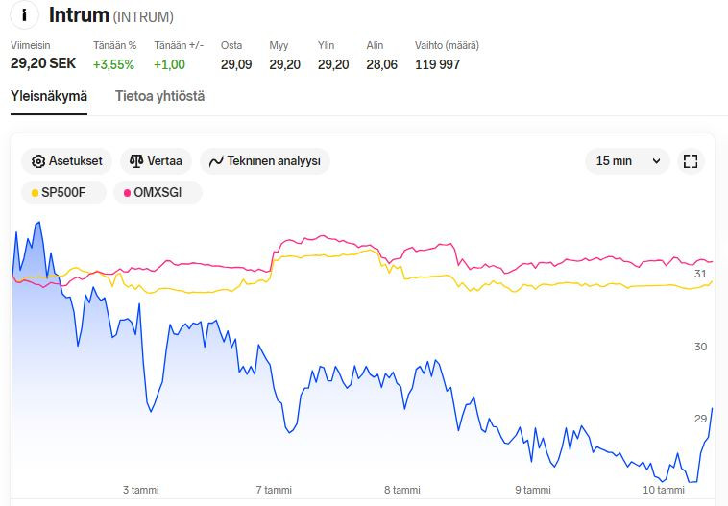
Task: Click the yellow SP500F color dot
Action: coord(35,193)
